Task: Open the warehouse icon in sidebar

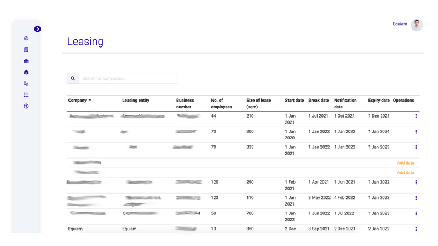Action: (x=26, y=61)
